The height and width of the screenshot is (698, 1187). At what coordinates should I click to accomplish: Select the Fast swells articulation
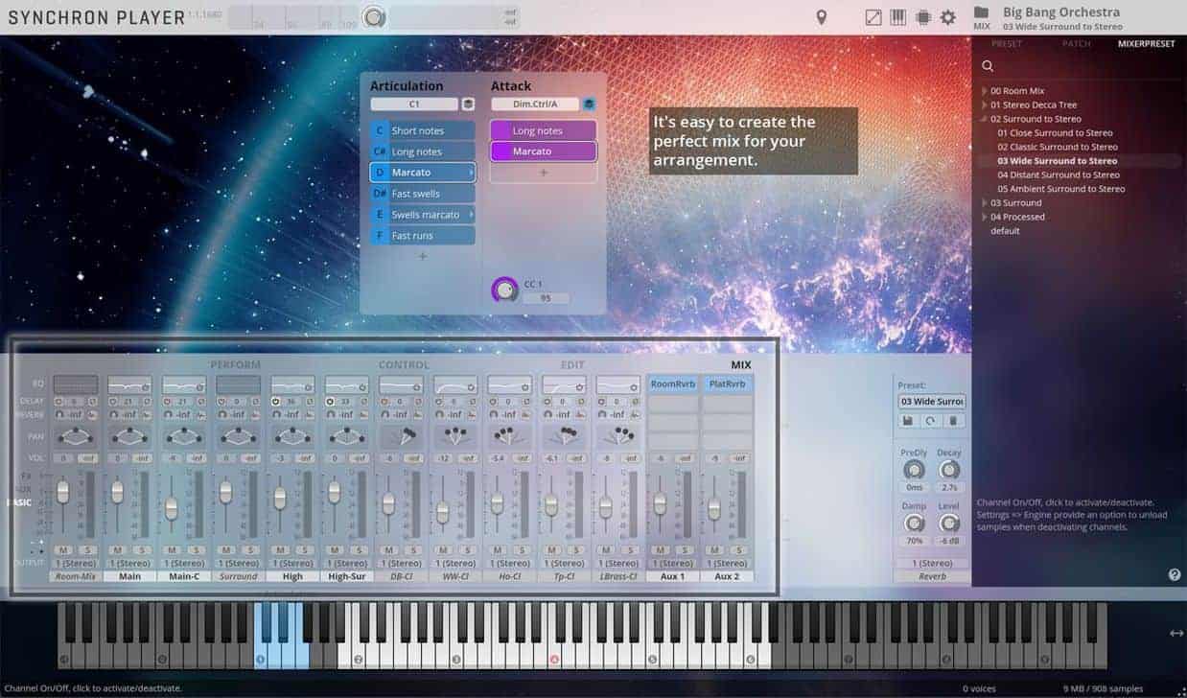422,194
